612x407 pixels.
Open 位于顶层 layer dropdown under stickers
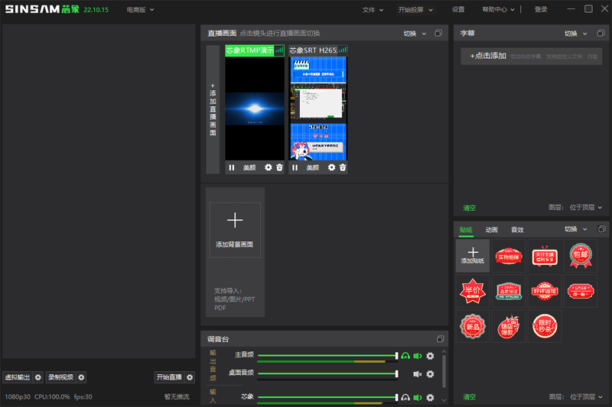pos(586,396)
